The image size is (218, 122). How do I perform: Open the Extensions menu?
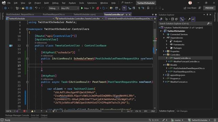[92, 3]
